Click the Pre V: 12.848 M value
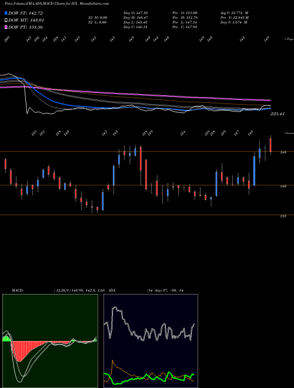 (235, 18)
